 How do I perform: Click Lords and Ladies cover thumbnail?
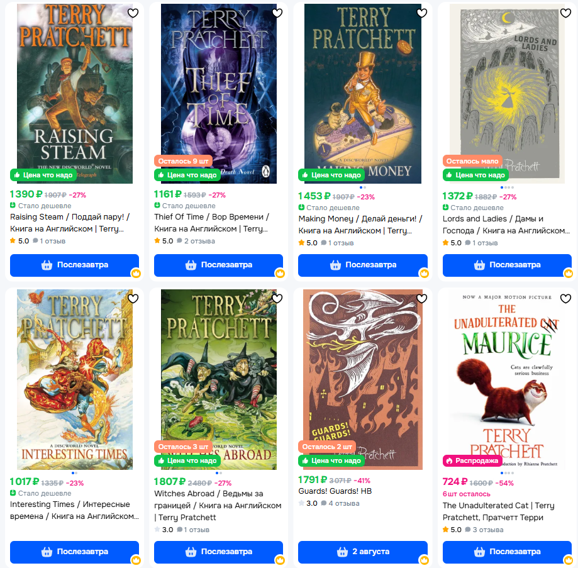click(507, 94)
